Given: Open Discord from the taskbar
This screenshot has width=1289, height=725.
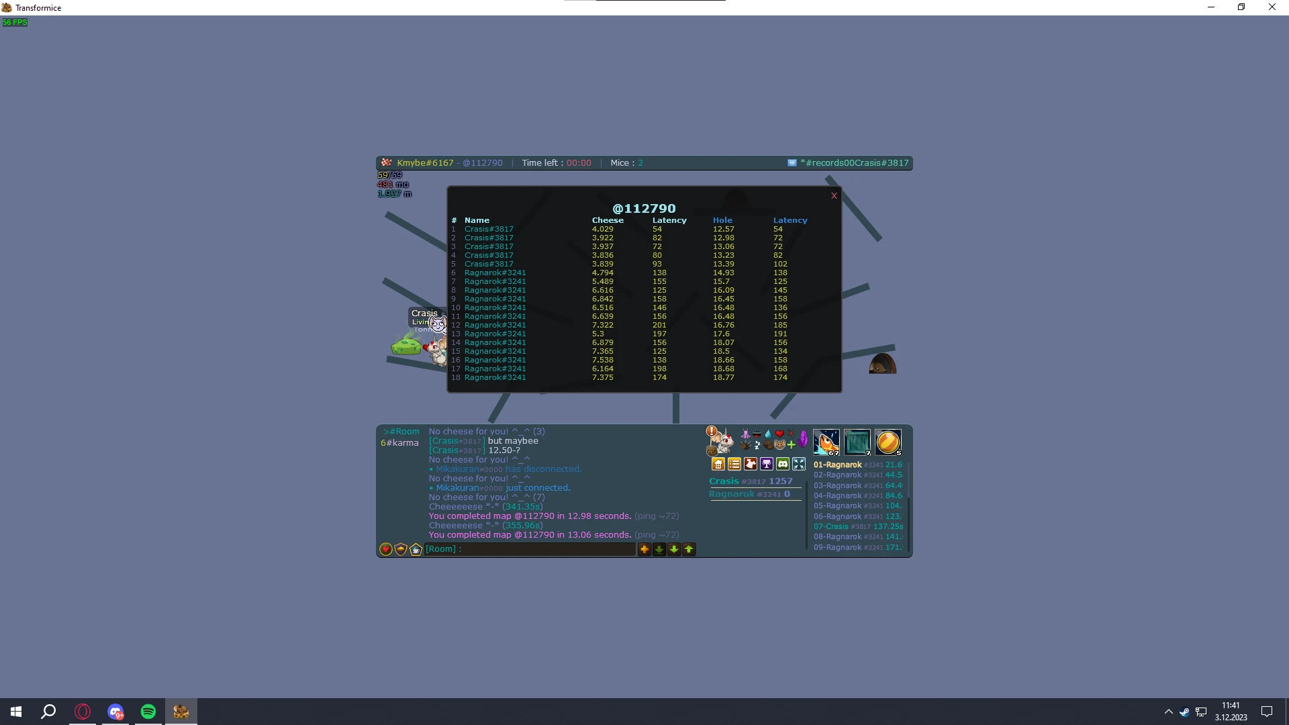Looking at the screenshot, I should [x=115, y=712].
